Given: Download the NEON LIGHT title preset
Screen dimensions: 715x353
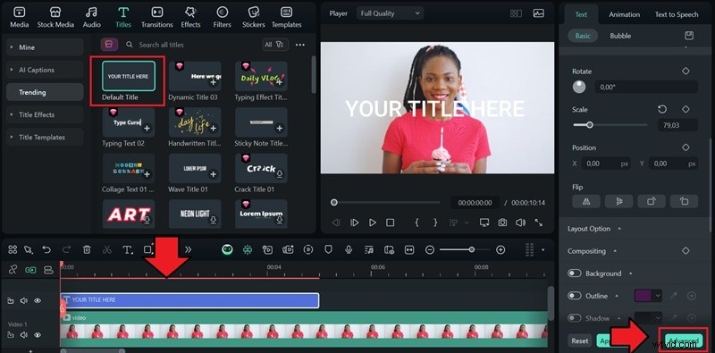Looking at the screenshot, I should point(214,220).
